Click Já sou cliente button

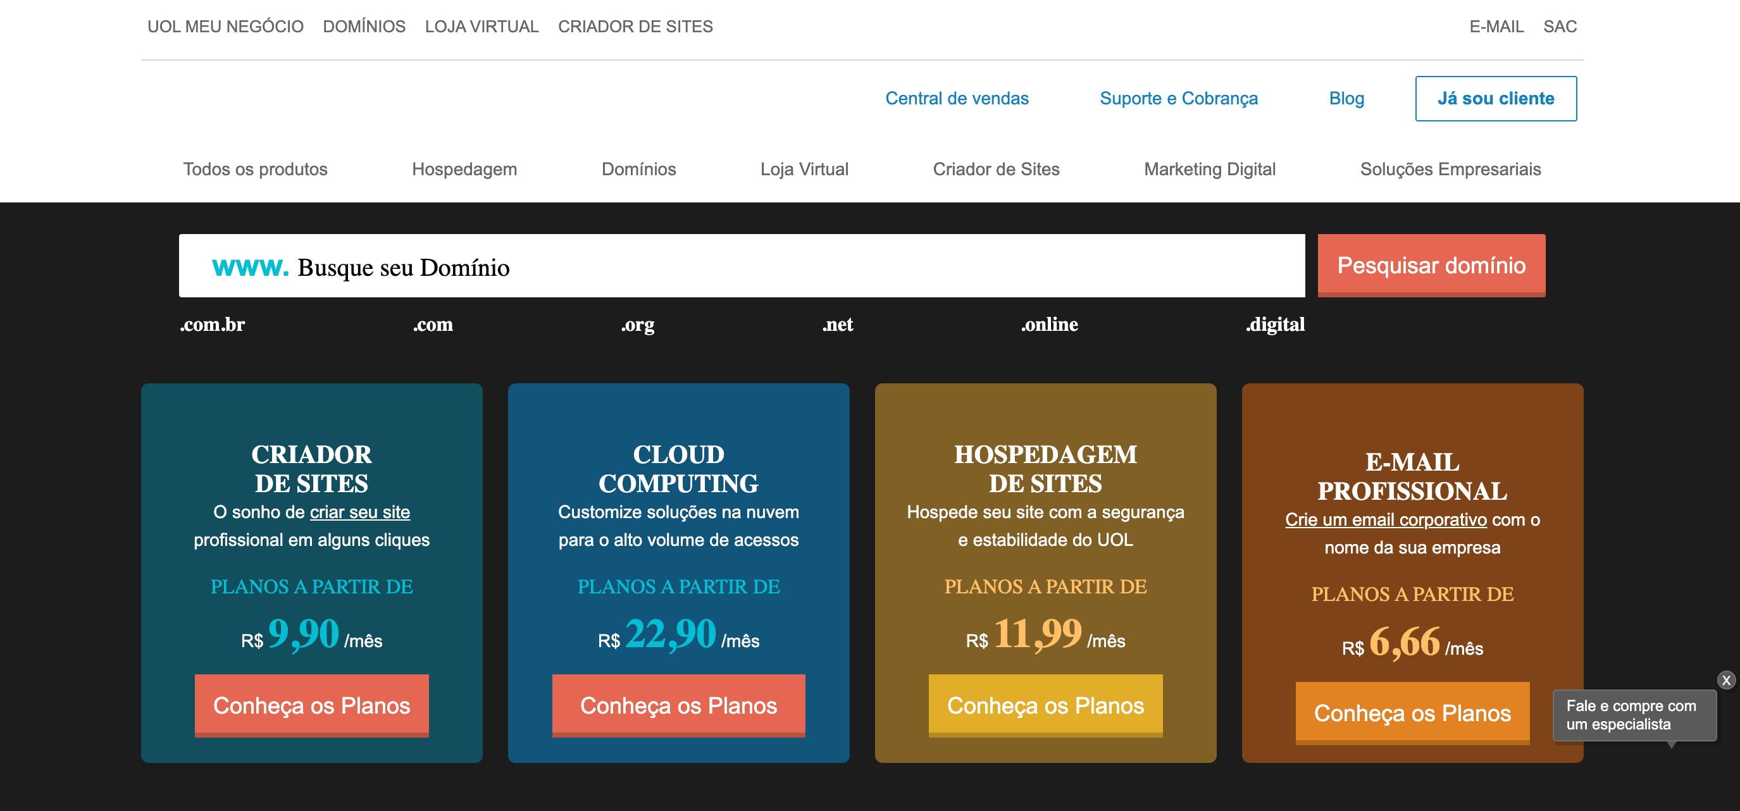[1496, 99]
